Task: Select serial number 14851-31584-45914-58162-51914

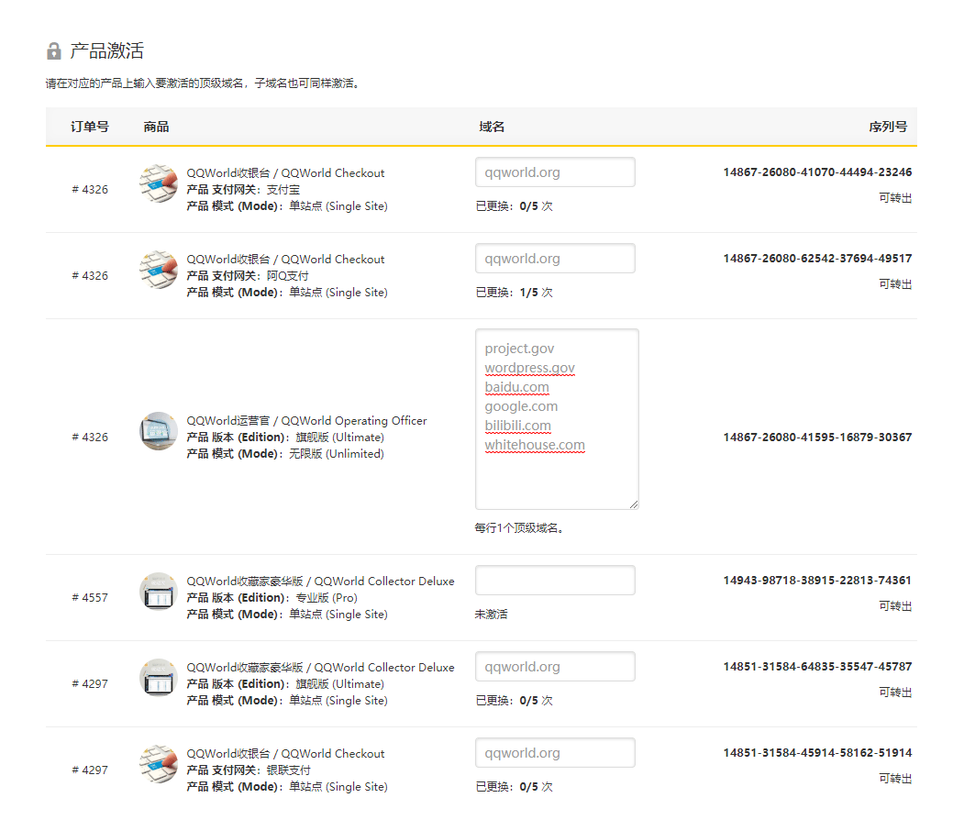Action: [x=817, y=752]
